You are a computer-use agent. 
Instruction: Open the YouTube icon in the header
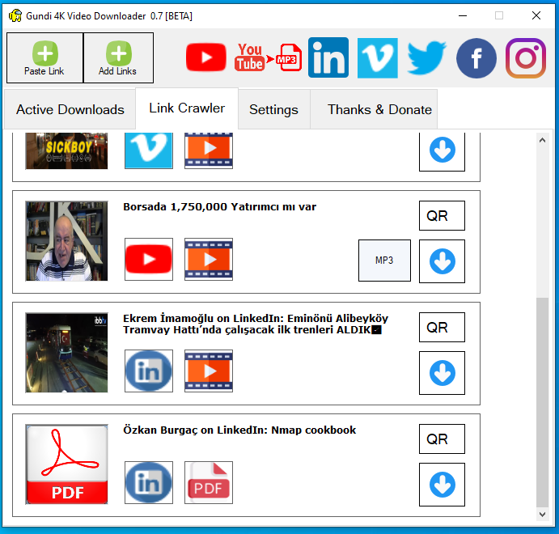tap(206, 57)
